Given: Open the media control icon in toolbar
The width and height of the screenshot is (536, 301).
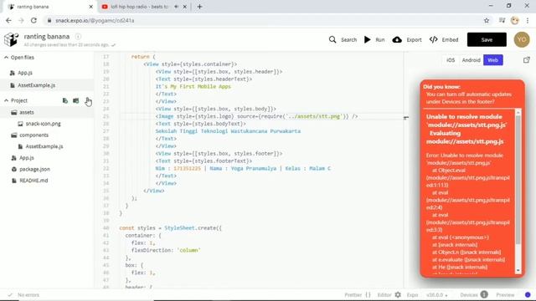Looking at the screenshot, I should 502,20.
